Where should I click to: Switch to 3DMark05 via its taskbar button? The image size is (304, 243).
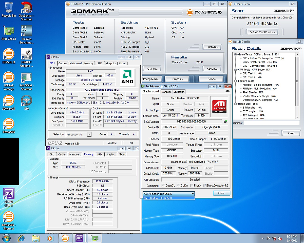[x=65, y=238]
